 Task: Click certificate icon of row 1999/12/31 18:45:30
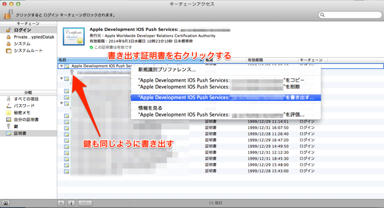click(x=66, y=159)
